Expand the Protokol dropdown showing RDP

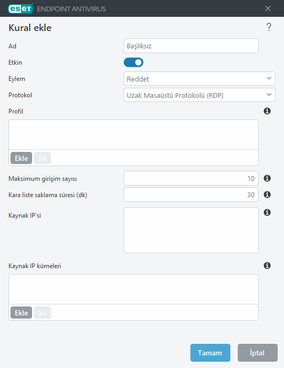[x=199, y=95]
